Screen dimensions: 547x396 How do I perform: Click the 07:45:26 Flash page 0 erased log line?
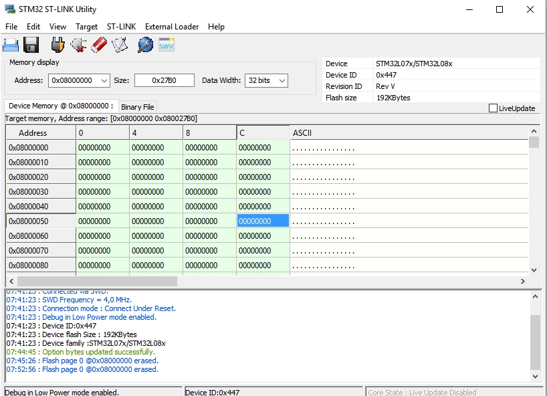(82, 361)
